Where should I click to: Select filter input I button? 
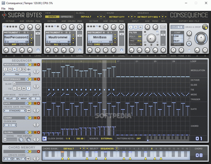[131, 27]
